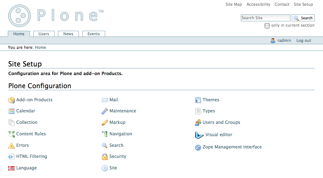Click the Mail envelope icon
The height and width of the screenshot is (178, 323).
[105, 100]
